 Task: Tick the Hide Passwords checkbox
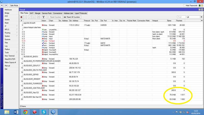point(184,5)
